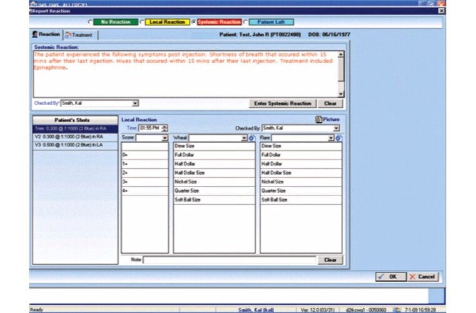Click the Report Reaction dialog close icon
The image size is (476, 313).
coord(442,11)
